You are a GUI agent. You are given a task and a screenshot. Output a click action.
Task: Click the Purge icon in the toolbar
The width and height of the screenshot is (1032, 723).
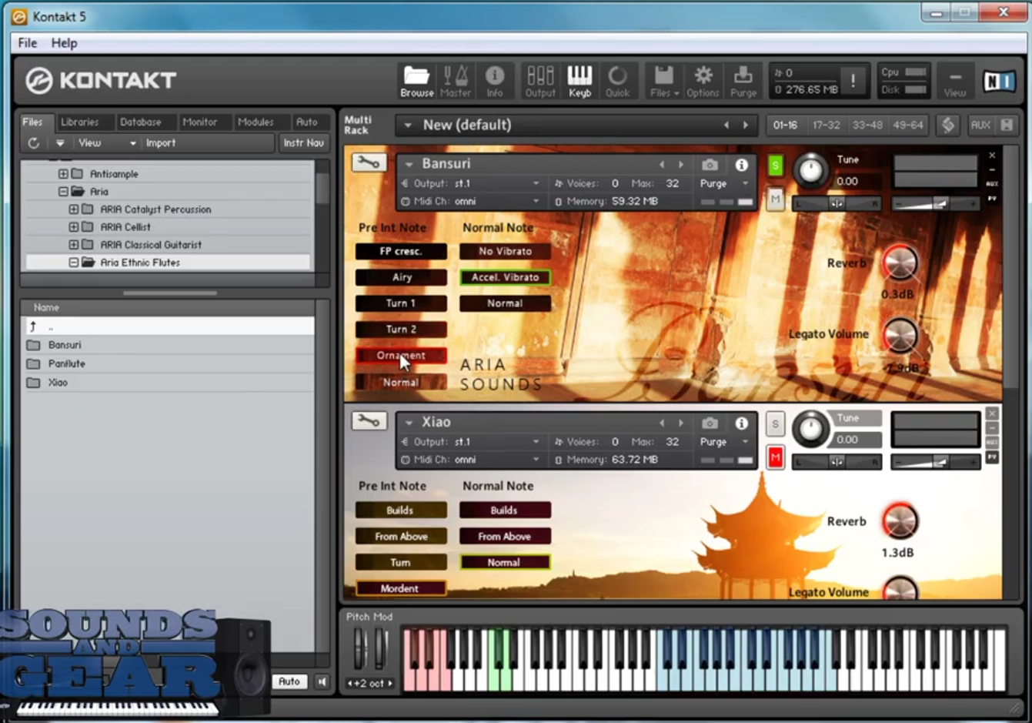click(x=743, y=81)
